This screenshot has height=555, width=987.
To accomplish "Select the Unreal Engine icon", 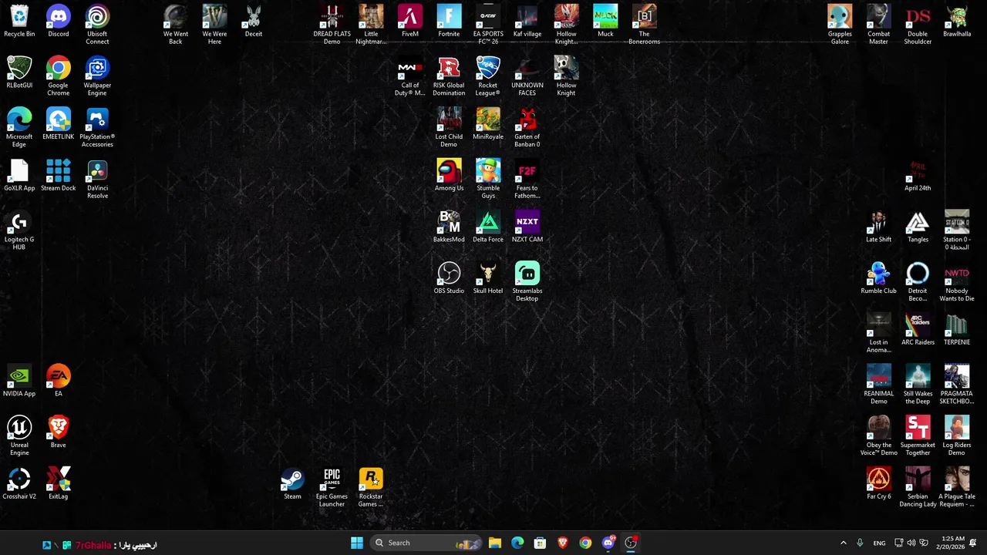I will coord(19,436).
